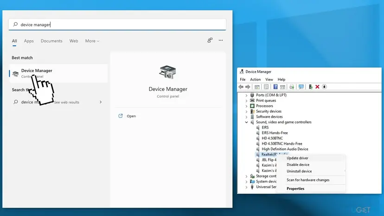Click the arrow next to See web results
The width and height of the screenshot is (384, 216).
(x=101, y=102)
